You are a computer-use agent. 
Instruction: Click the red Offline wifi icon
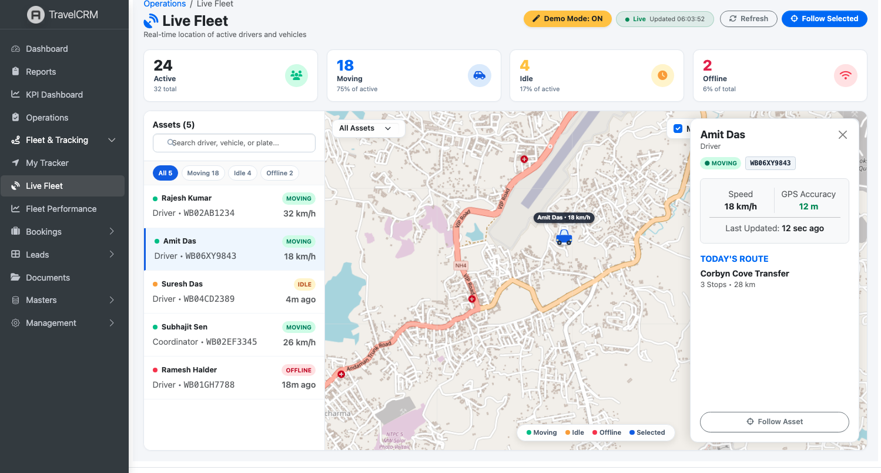(x=846, y=75)
